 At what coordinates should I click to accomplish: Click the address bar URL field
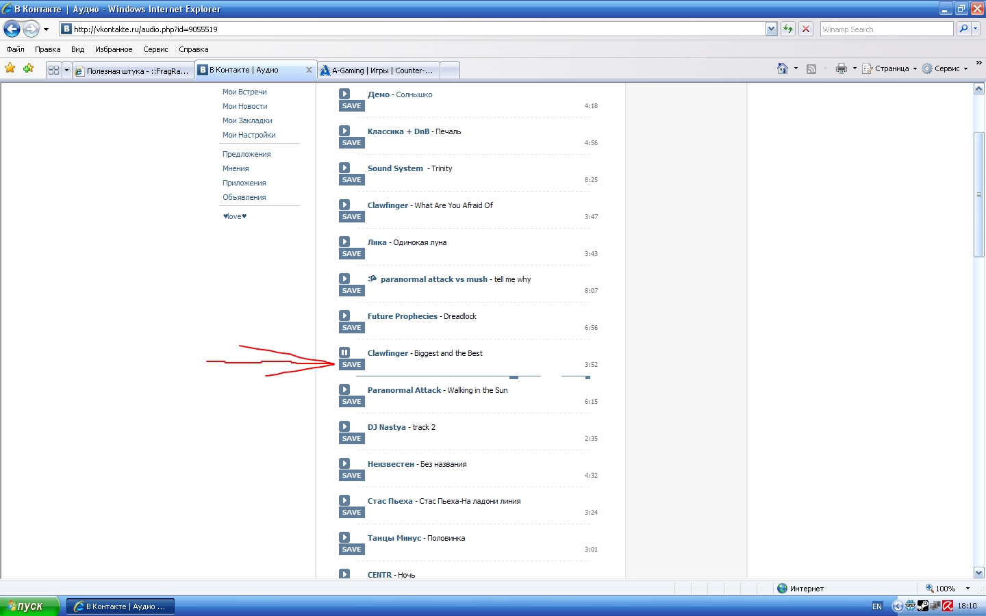[412, 29]
